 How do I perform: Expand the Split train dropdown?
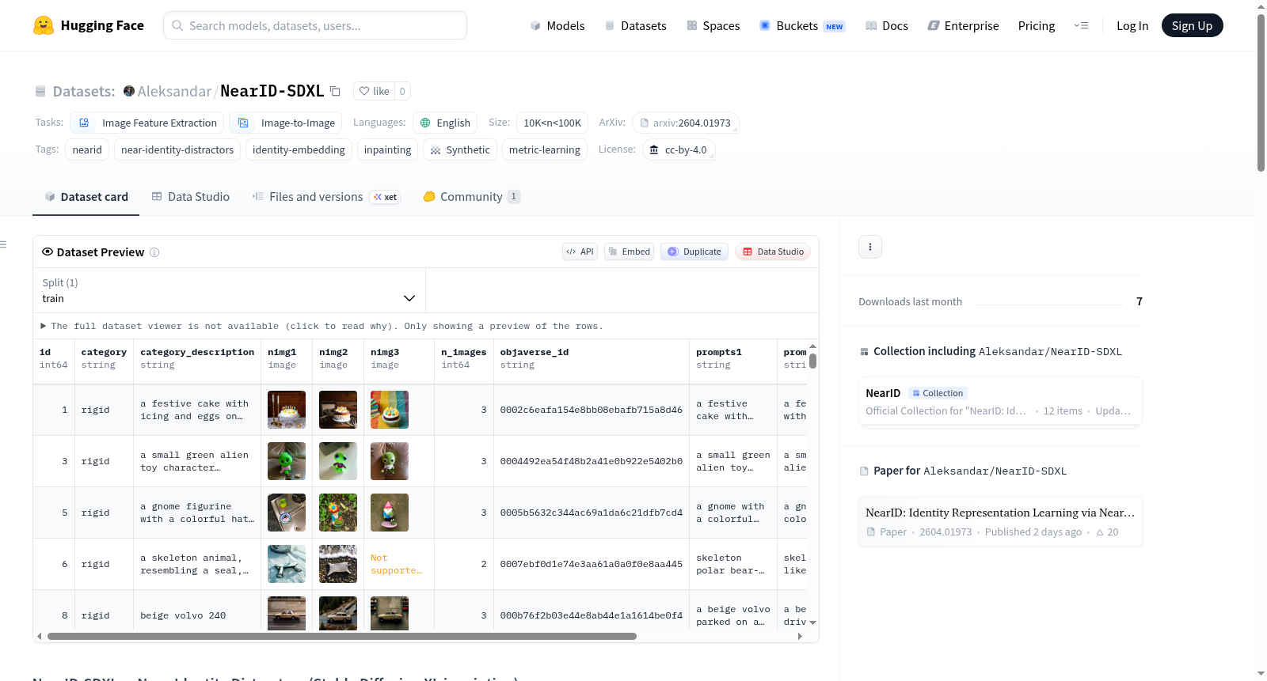coord(230,290)
